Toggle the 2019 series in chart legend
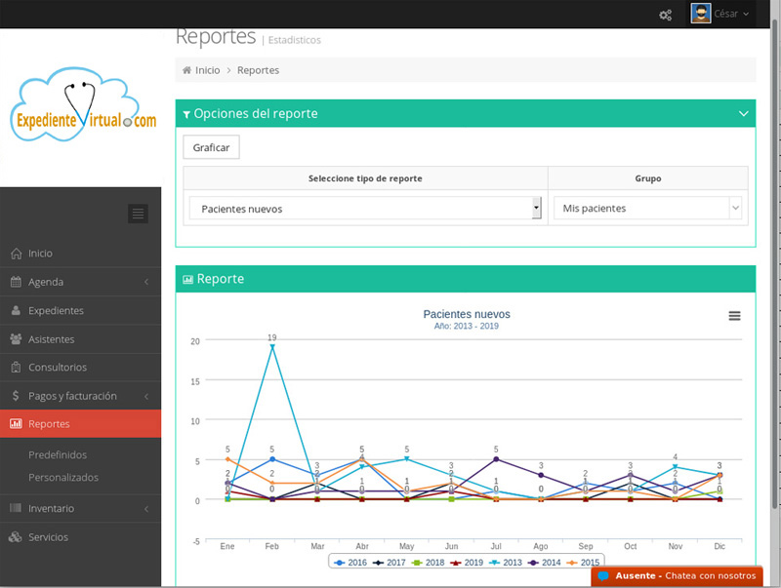The width and height of the screenshot is (781, 588). (x=468, y=562)
